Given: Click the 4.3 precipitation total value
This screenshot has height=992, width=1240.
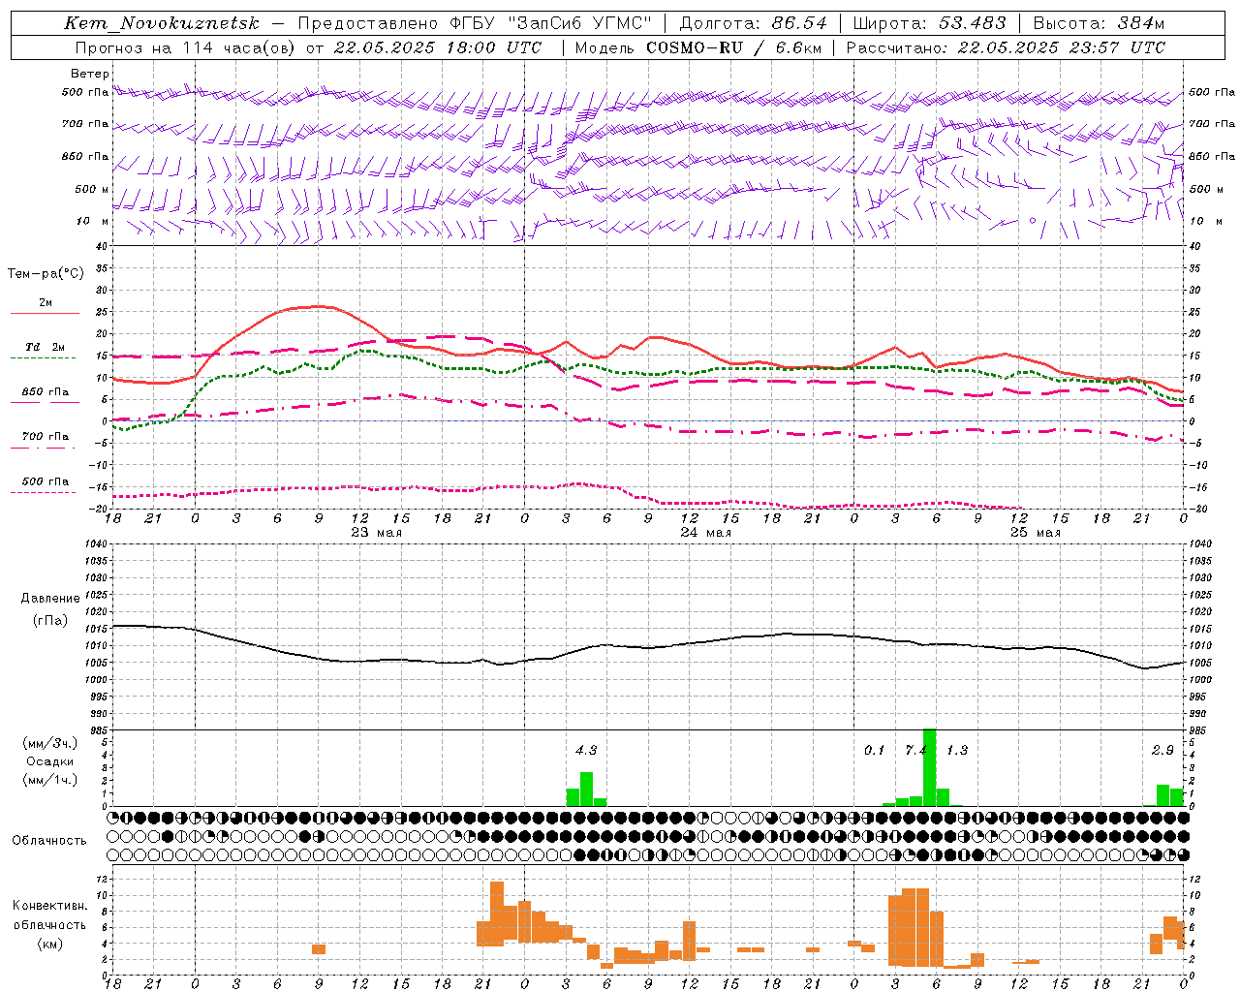Looking at the screenshot, I should point(586,750).
